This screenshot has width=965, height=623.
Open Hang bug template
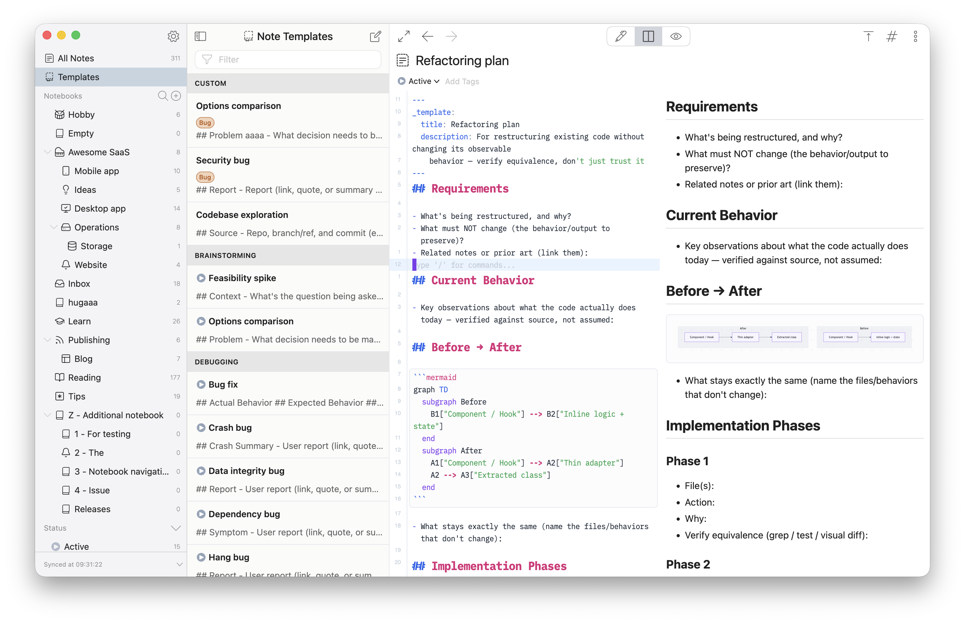point(288,561)
